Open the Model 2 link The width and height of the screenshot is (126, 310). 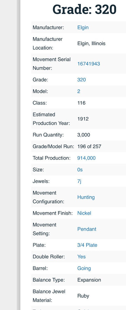79,91
